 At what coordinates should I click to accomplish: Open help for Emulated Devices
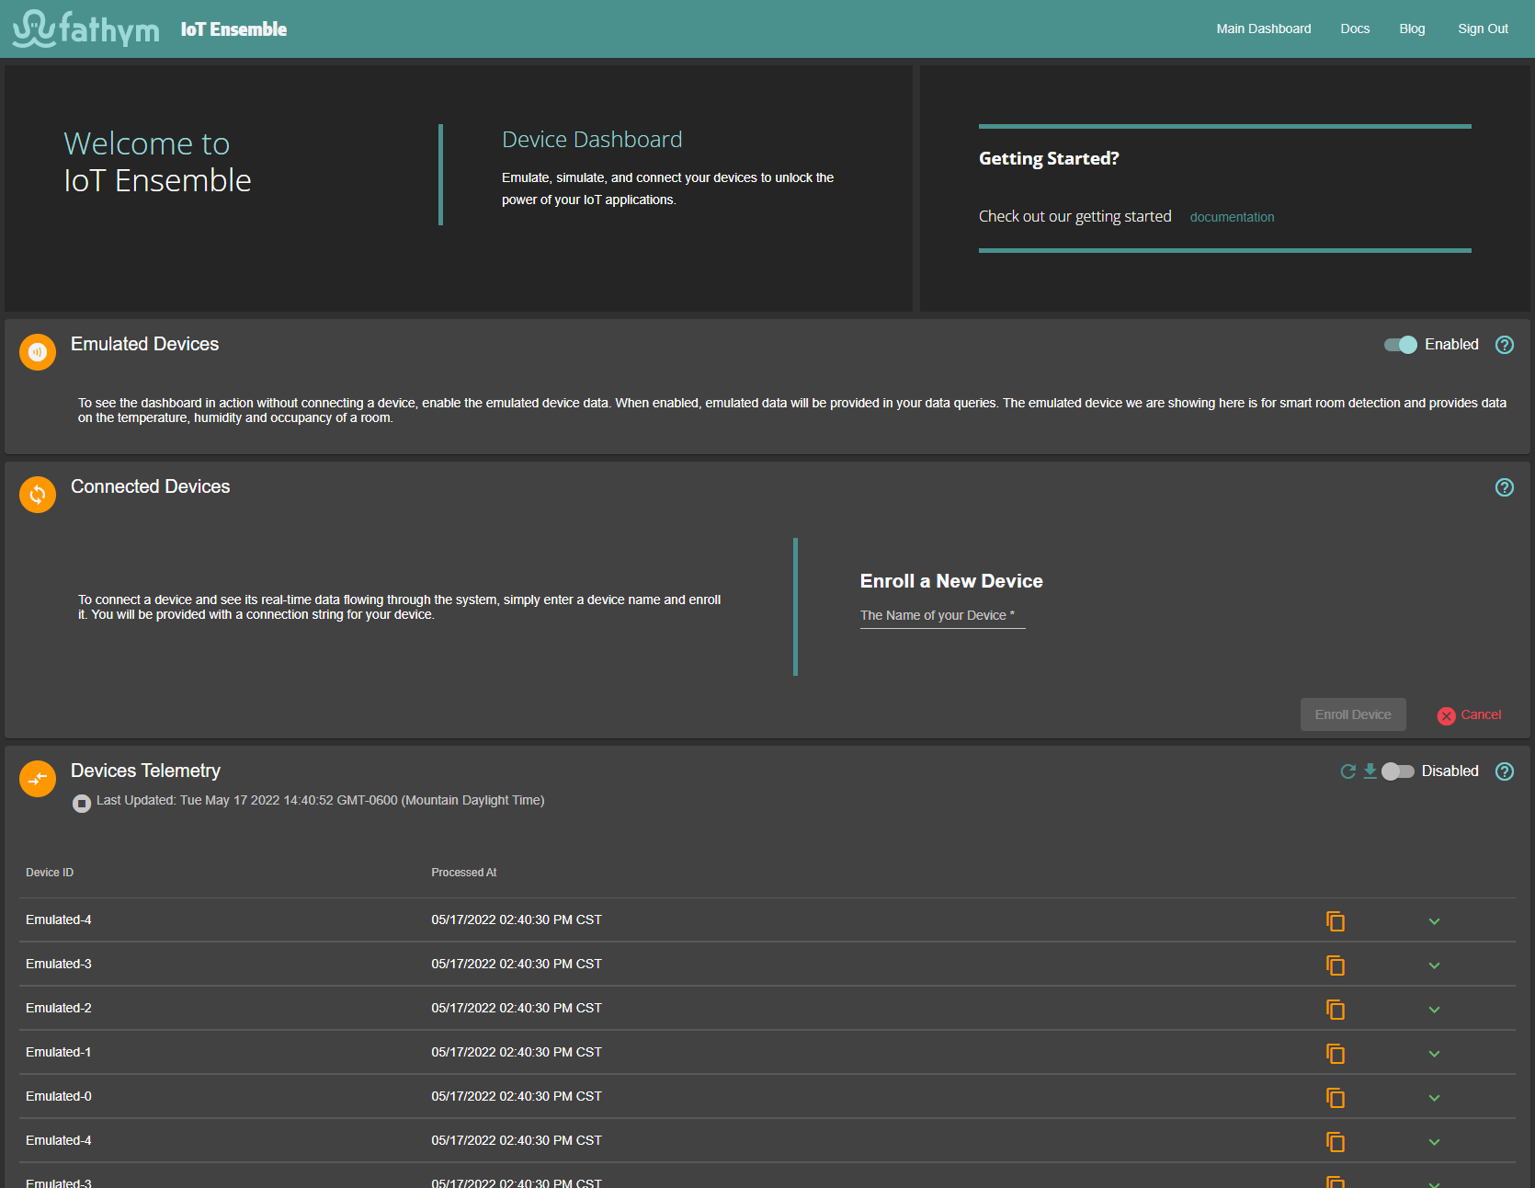point(1505,345)
